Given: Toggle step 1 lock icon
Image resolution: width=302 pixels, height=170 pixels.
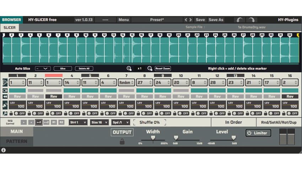Looking at the screenshot, I should tap(11, 113).
